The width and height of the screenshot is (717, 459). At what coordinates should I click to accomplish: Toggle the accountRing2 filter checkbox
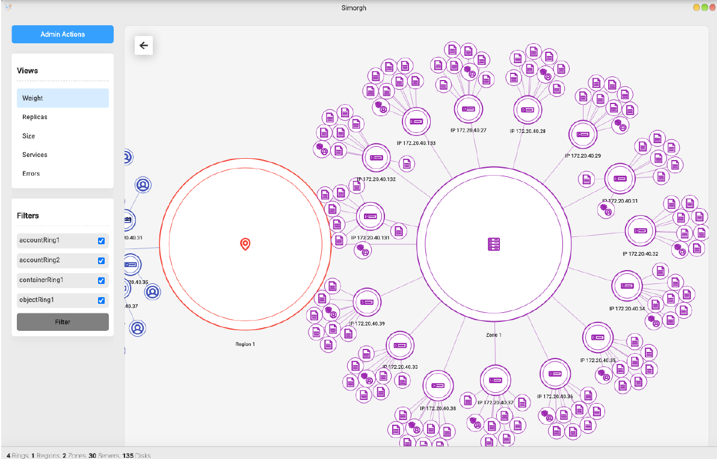coord(101,261)
